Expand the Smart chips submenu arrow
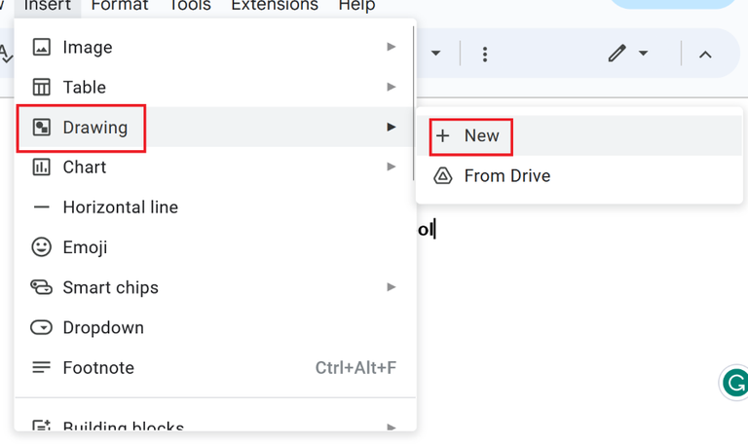 tap(391, 287)
